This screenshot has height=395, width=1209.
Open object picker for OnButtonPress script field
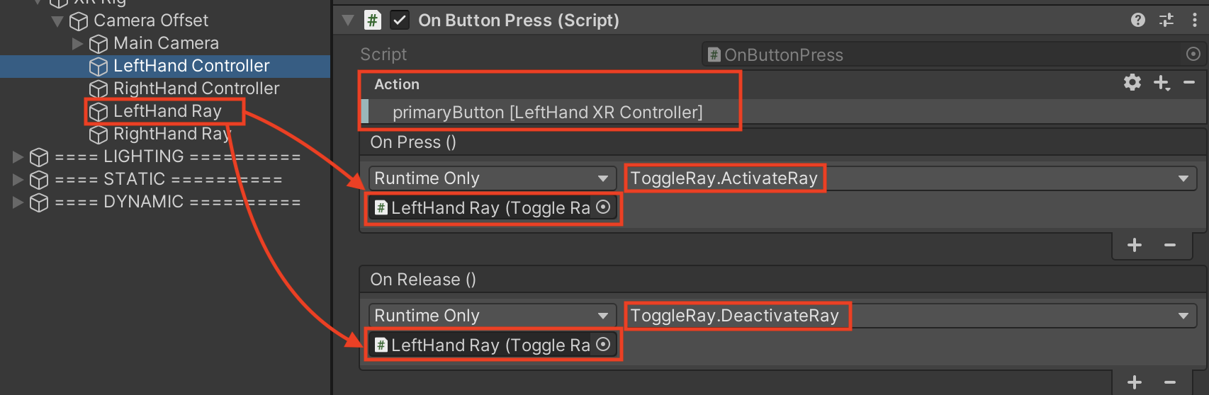[x=1193, y=54]
